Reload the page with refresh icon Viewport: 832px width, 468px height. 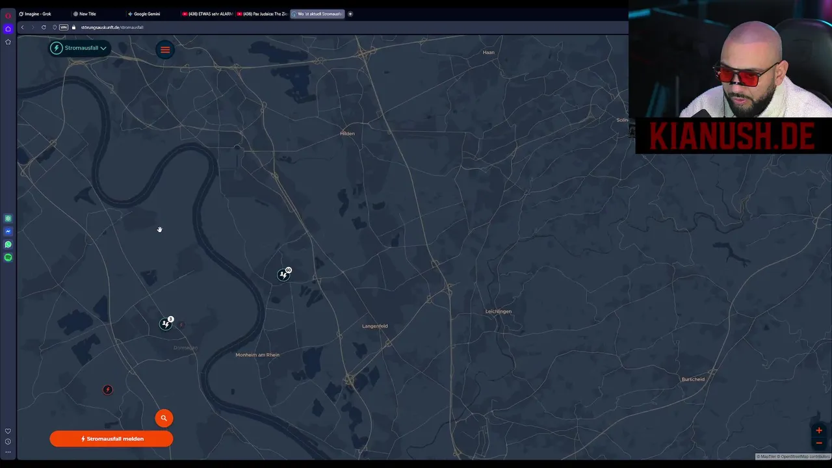click(x=44, y=27)
